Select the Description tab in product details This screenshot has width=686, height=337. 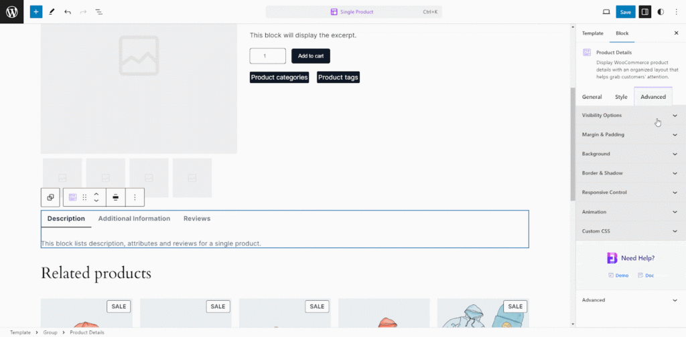tap(66, 219)
